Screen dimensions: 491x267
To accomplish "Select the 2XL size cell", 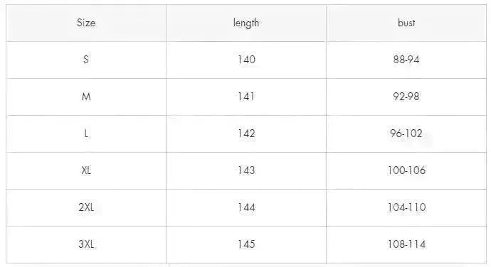I will [86, 207].
